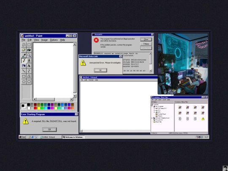Open the Help menu in Paint
The width and height of the screenshot is (228, 171).
(62, 40)
